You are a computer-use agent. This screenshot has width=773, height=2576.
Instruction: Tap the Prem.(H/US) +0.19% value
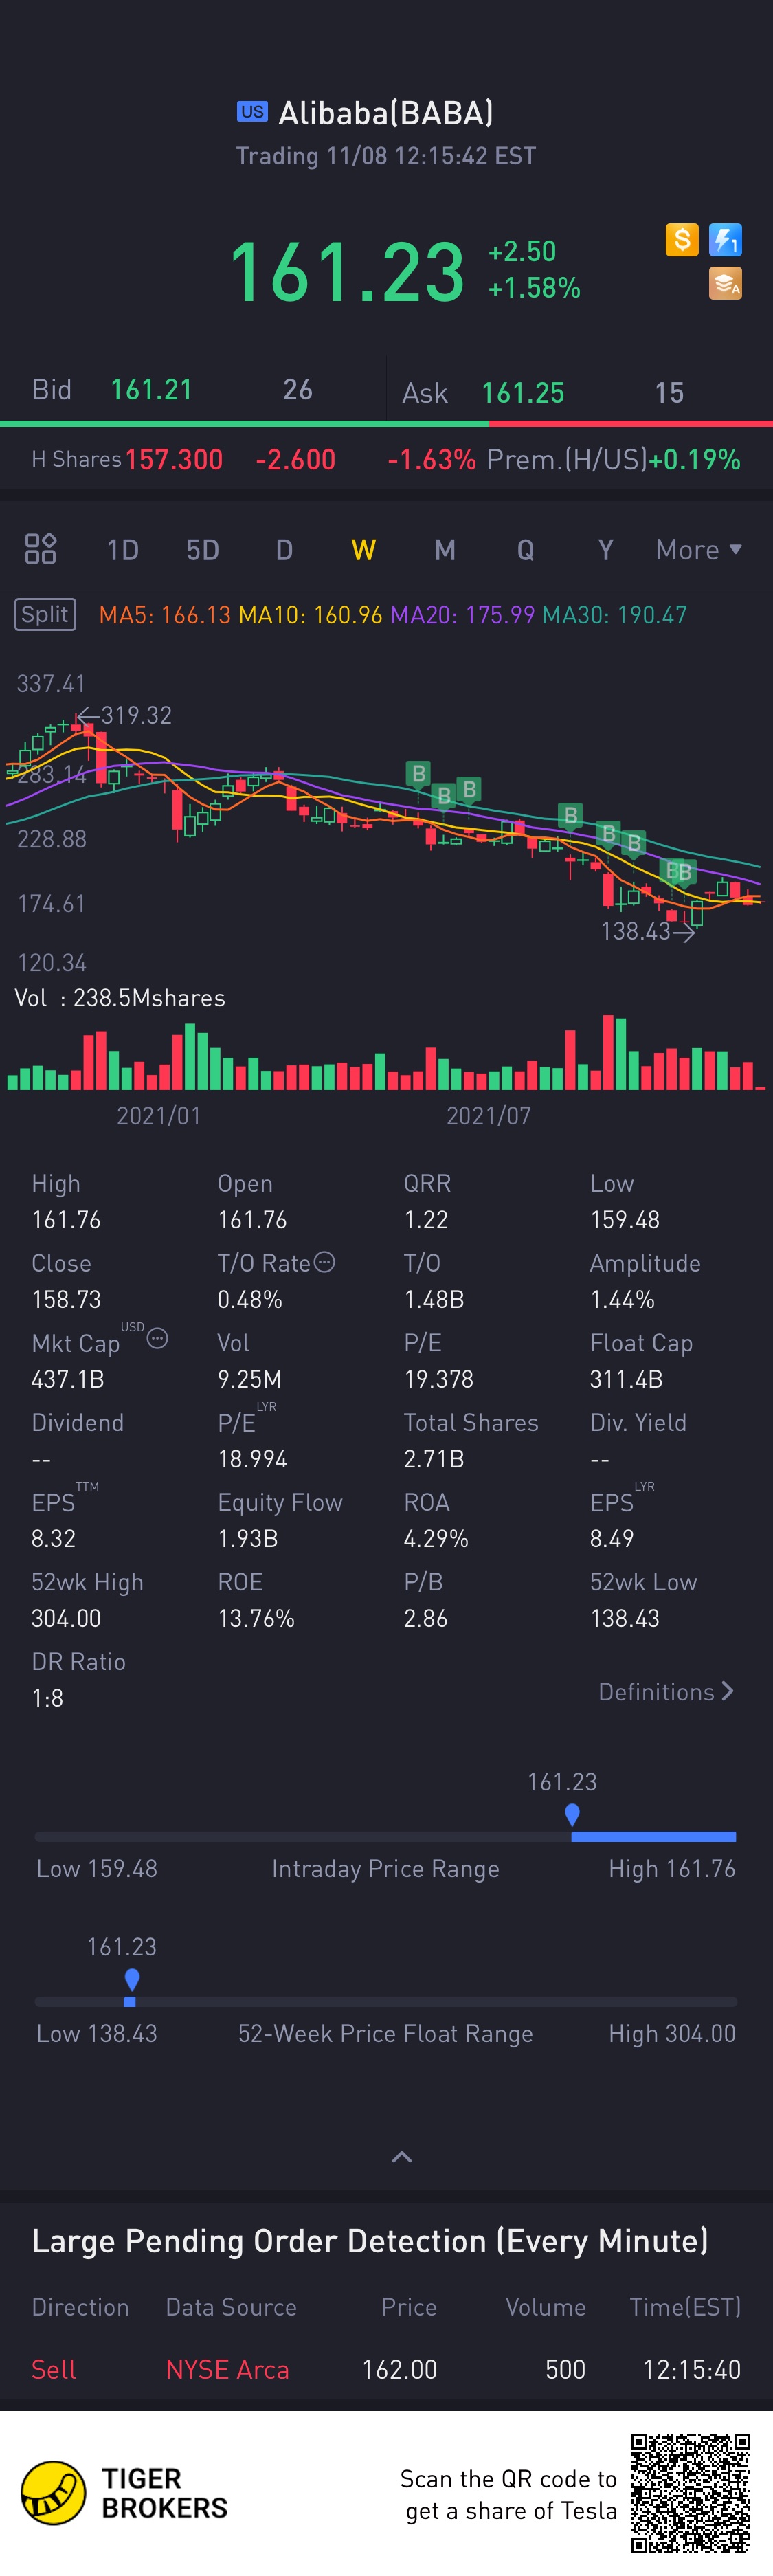695,460
